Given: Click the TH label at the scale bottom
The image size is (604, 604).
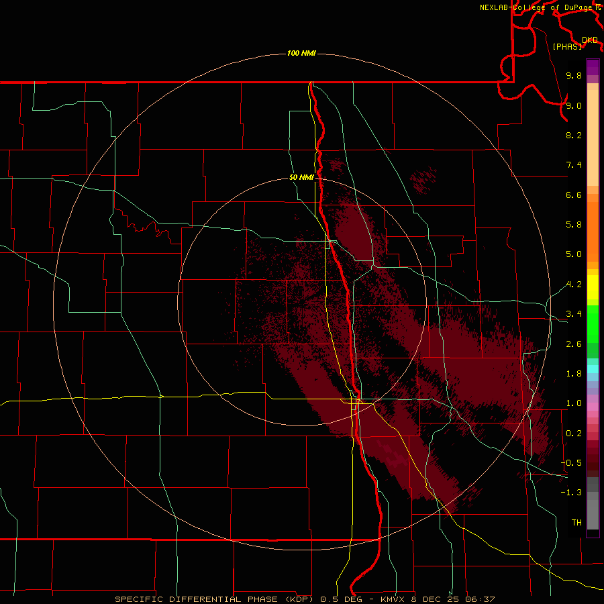Looking at the screenshot, I should pyautogui.click(x=576, y=523).
